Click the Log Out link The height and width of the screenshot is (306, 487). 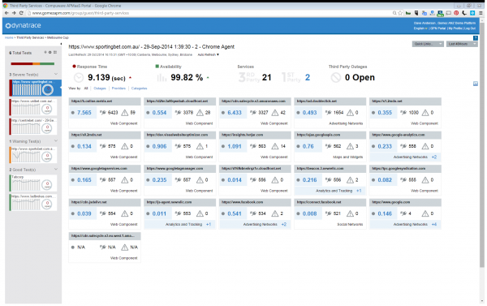(x=471, y=28)
